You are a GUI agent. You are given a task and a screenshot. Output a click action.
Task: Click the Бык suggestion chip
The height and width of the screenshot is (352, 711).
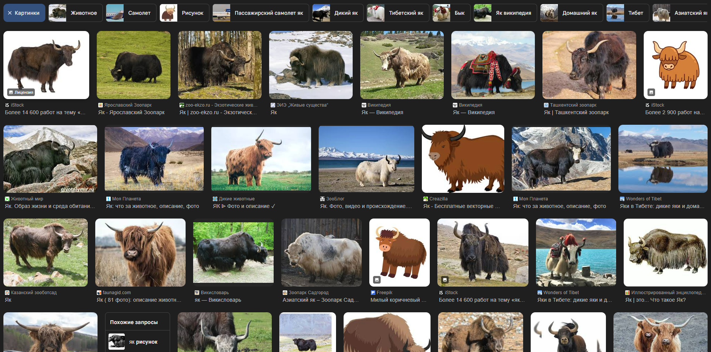451,13
